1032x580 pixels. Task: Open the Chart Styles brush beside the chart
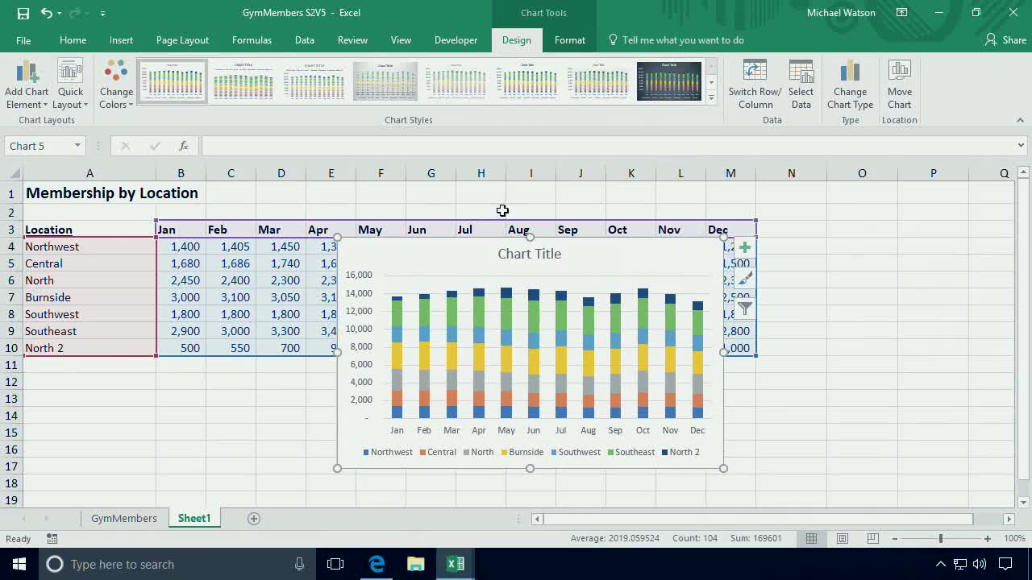pyautogui.click(x=744, y=277)
